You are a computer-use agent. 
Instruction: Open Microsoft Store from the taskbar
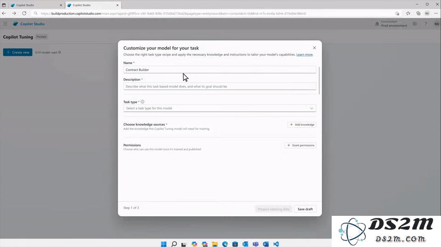tap(235, 244)
